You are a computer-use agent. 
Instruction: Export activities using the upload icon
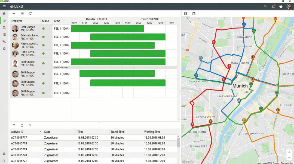(x=22, y=125)
